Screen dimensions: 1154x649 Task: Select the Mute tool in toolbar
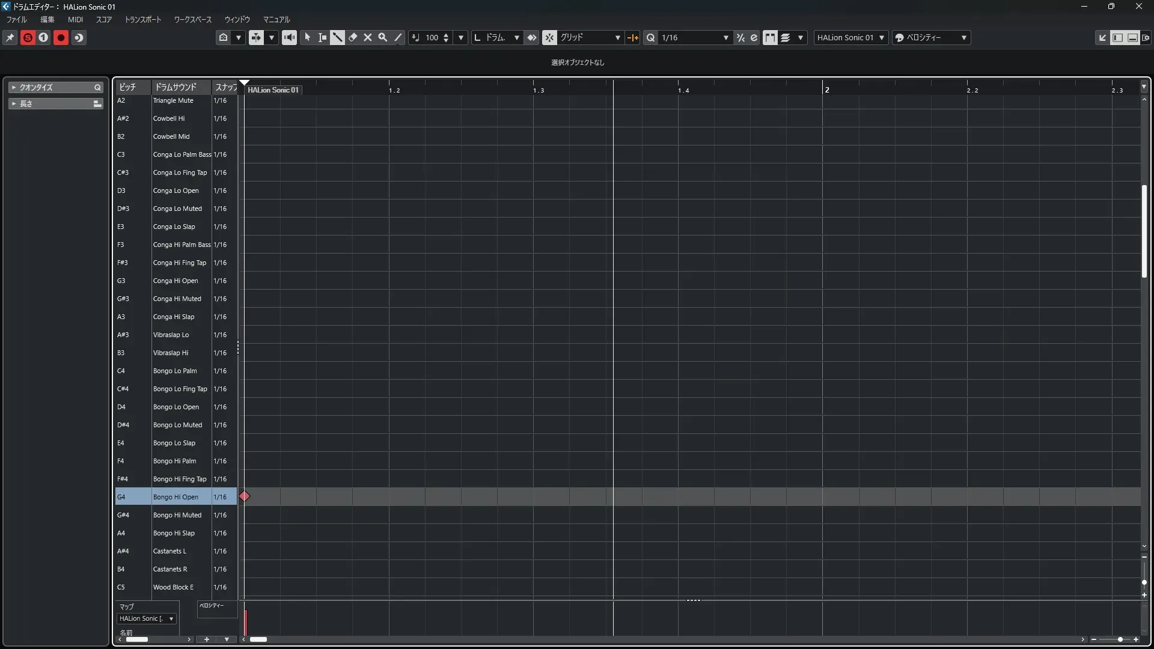tap(368, 37)
